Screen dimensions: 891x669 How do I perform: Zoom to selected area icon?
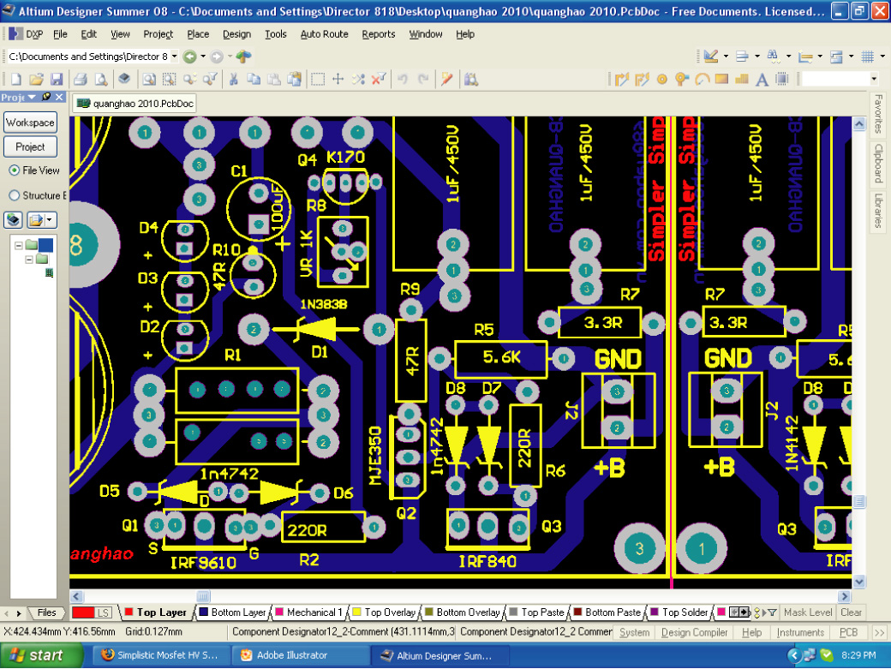click(x=170, y=80)
